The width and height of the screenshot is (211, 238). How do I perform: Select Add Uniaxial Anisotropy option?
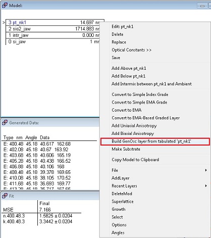pyautogui.click(x=134, y=126)
